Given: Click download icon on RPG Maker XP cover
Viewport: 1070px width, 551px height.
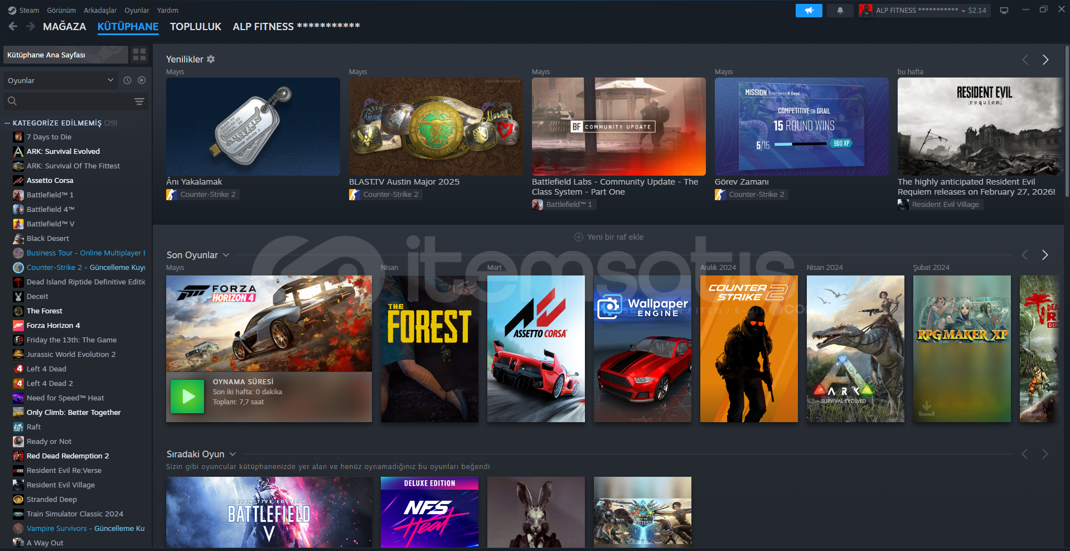Looking at the screenshot, I should point(926,408).
